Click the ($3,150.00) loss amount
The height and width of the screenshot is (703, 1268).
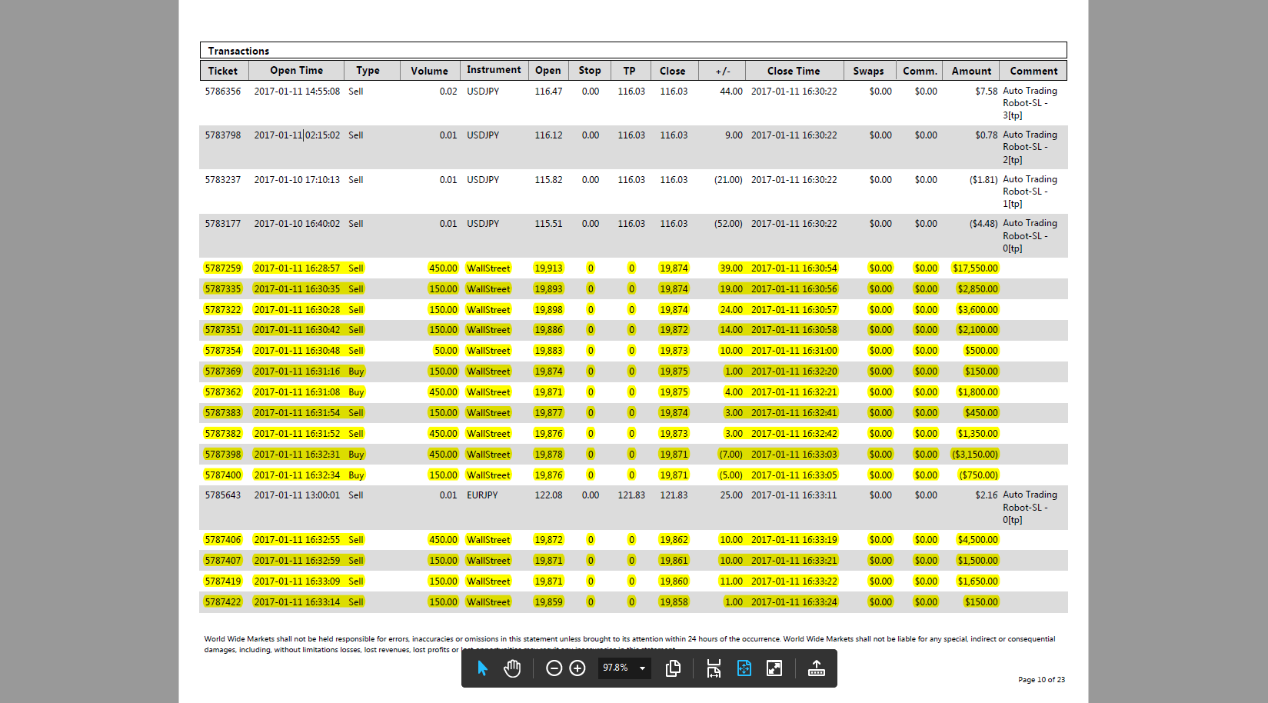click(975, 455)
